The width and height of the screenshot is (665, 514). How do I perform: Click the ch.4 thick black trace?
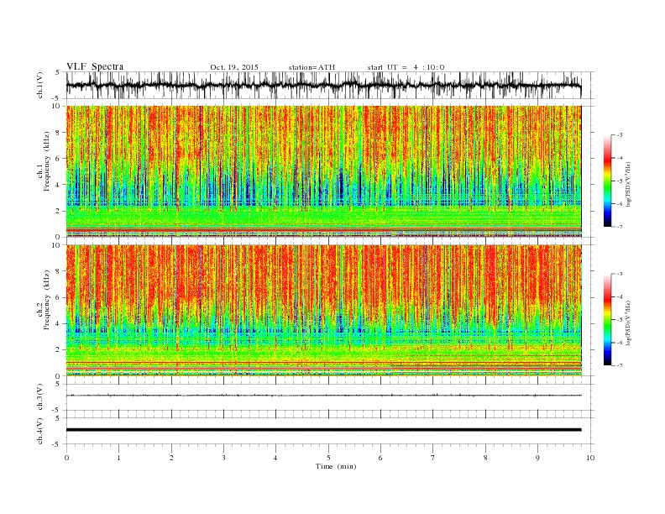coord(324,430)
